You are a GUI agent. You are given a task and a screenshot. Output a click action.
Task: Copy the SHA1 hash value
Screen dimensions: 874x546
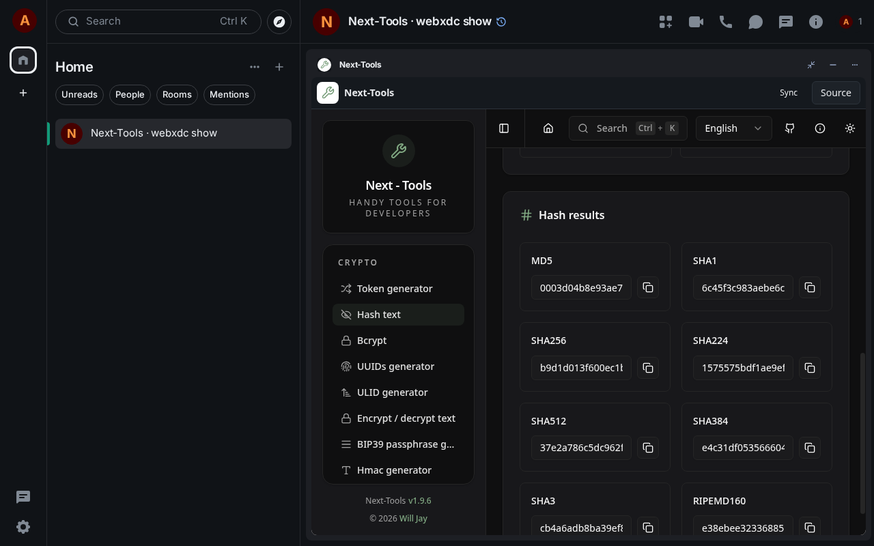810,287
